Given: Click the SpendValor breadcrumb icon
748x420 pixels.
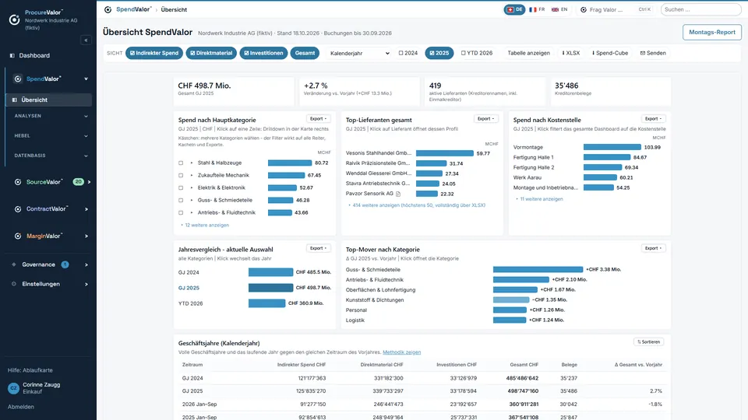Looking at the screenshot, I should click(x=108, y=9).
